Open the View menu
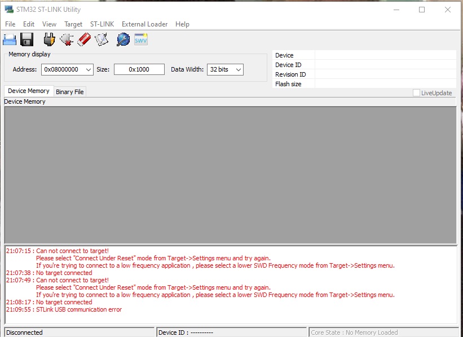 point(49,24)
